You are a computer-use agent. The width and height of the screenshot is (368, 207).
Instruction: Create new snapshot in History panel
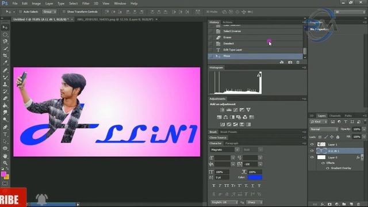tap(290, 62)
